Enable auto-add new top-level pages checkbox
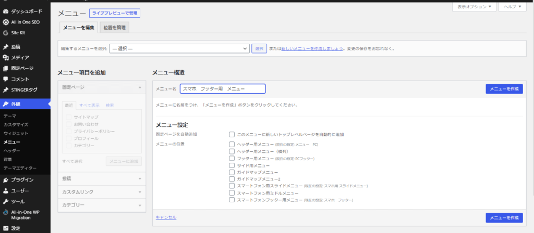Screen dimensions: 534x233 [232, 135]
